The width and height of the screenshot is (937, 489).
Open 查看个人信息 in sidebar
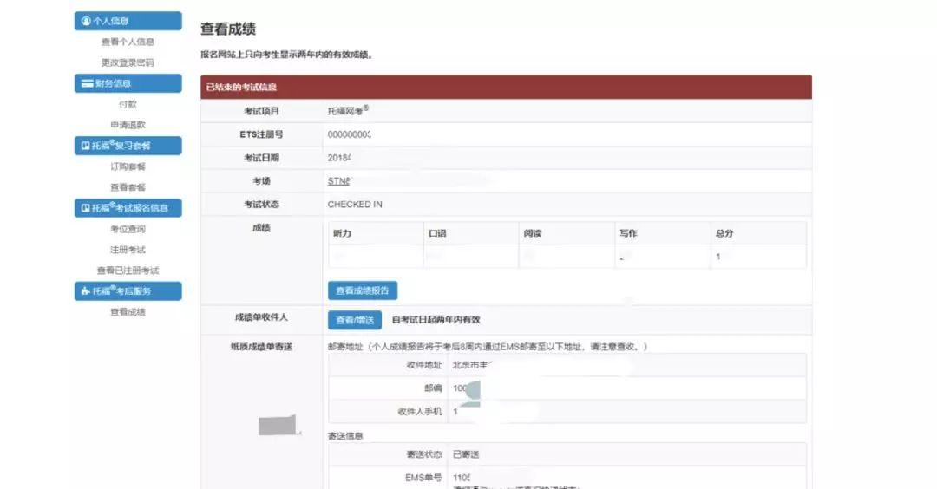point(128,42)
